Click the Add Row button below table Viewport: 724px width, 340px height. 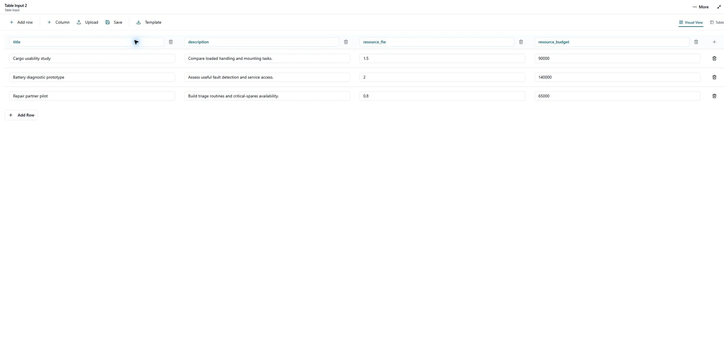coord(21,115)
